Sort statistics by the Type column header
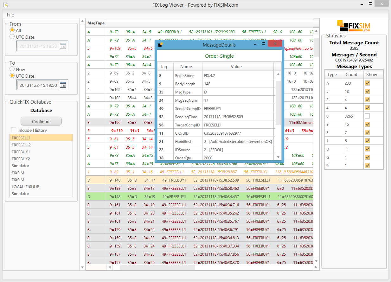The image size is (391, 282). point(334,74)
